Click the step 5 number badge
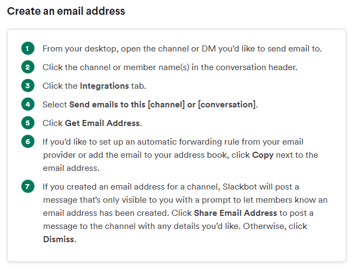The image size is (354, 269). (x=28, y=123)
